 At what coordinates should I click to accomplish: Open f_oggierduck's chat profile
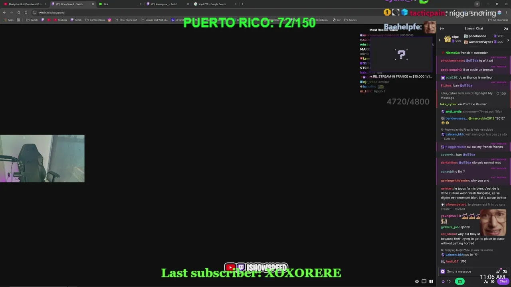tap(455, 147)
